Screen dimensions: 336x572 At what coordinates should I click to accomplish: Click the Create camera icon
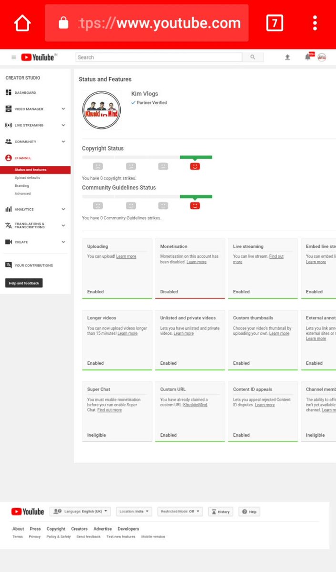(8, 242)
